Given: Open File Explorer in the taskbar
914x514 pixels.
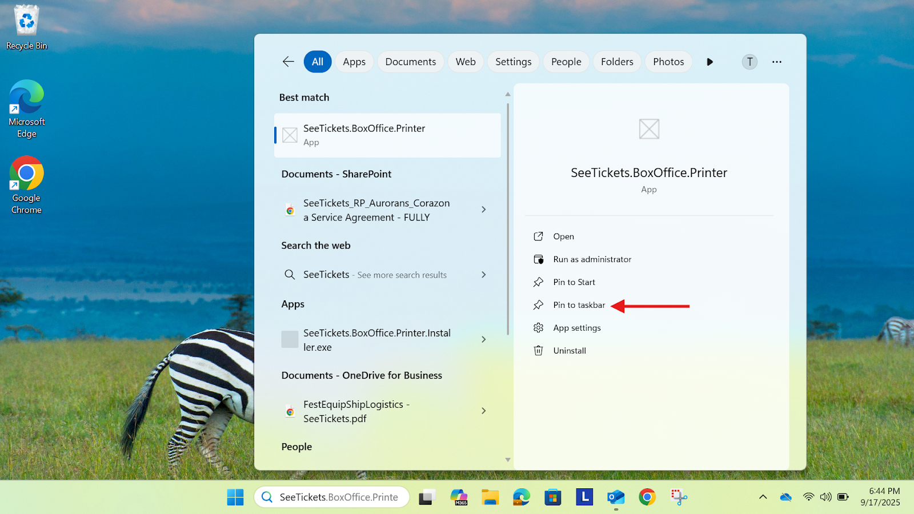Looking at the screenshot, I should (x=490, y=497).
